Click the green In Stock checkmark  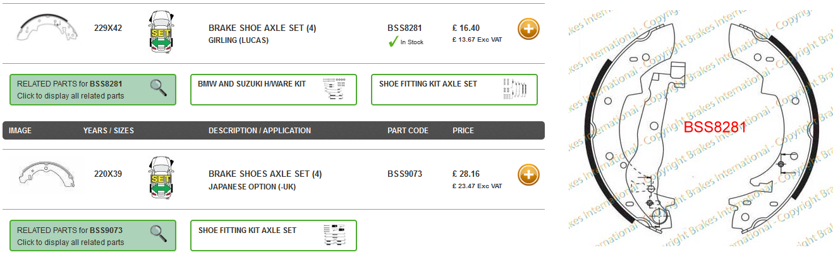tap(393, 42)
